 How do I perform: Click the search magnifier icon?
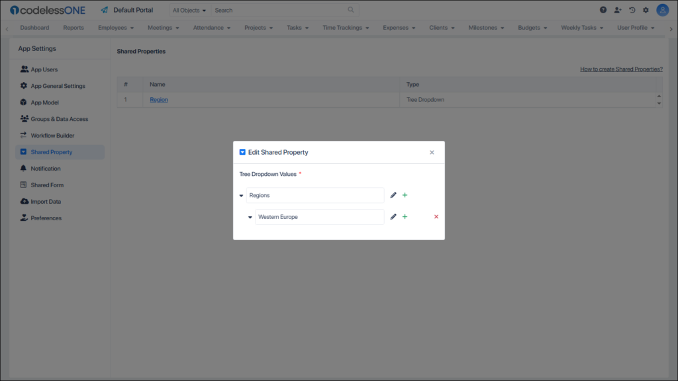[351, 10]
